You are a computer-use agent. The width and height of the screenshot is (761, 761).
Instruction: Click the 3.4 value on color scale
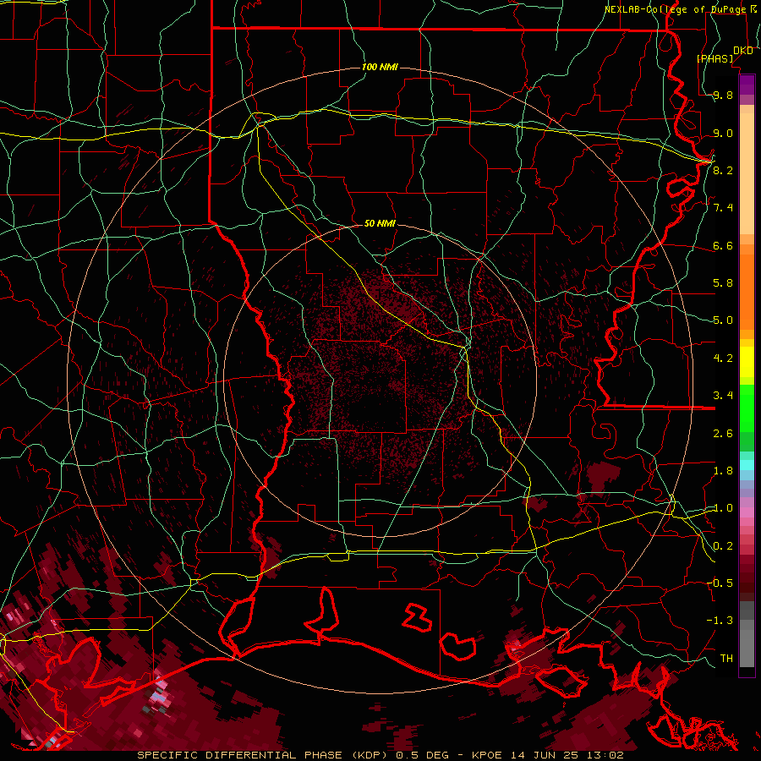tap(723, 395)
